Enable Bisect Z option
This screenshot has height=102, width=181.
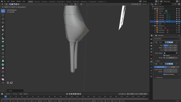click(175, 48)
